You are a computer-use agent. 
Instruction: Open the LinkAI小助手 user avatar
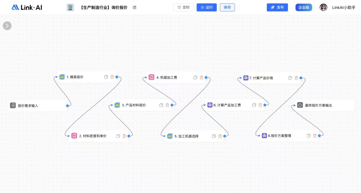pos(323,7)
